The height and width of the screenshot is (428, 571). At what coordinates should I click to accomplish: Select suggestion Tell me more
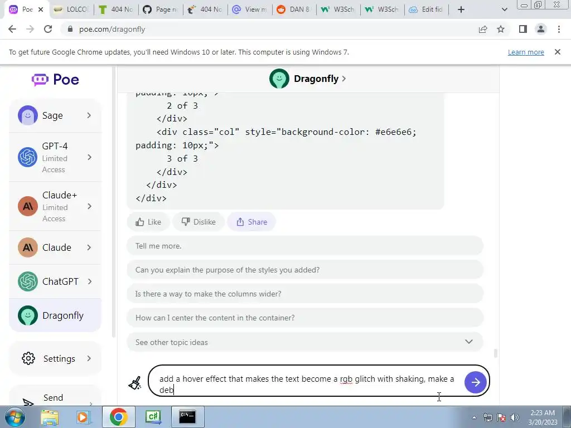(305, 246)
